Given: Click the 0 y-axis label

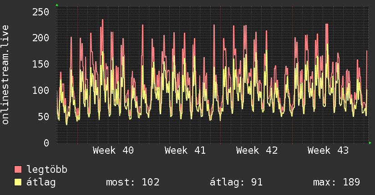Looking at the screenshot, I should (46, 143).
